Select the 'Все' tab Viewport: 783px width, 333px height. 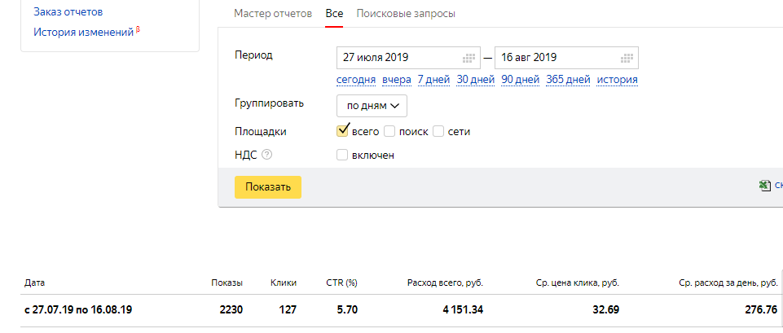[334, 14]
